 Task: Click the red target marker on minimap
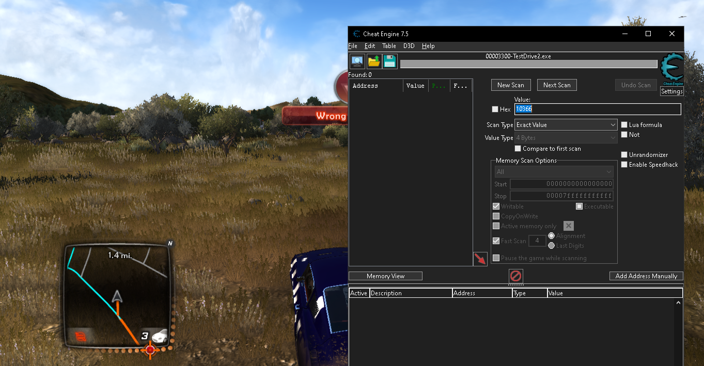(x=150, y=350)
